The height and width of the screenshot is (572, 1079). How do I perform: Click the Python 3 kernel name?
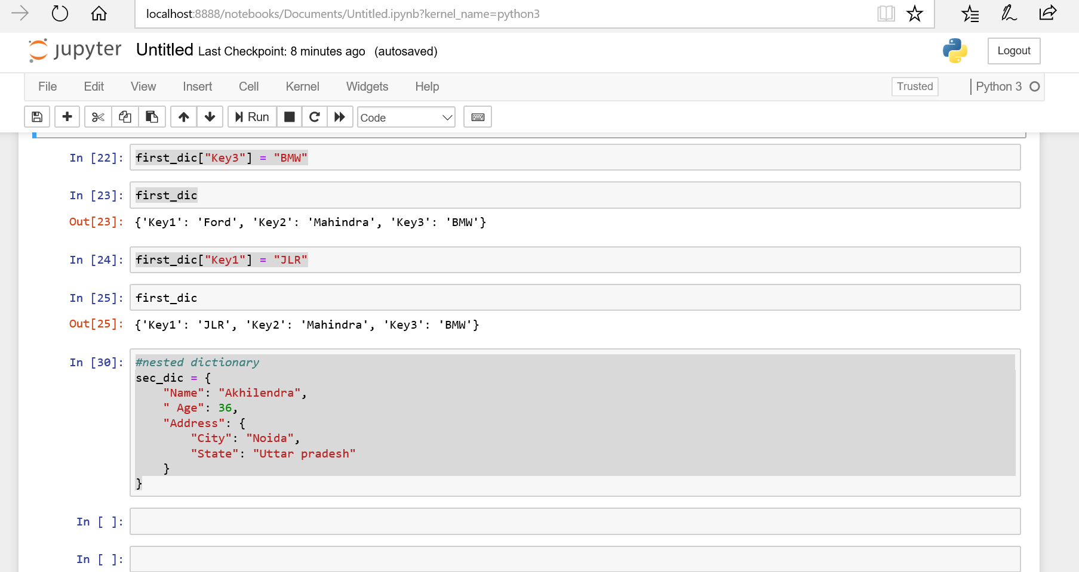coord(999,86)
